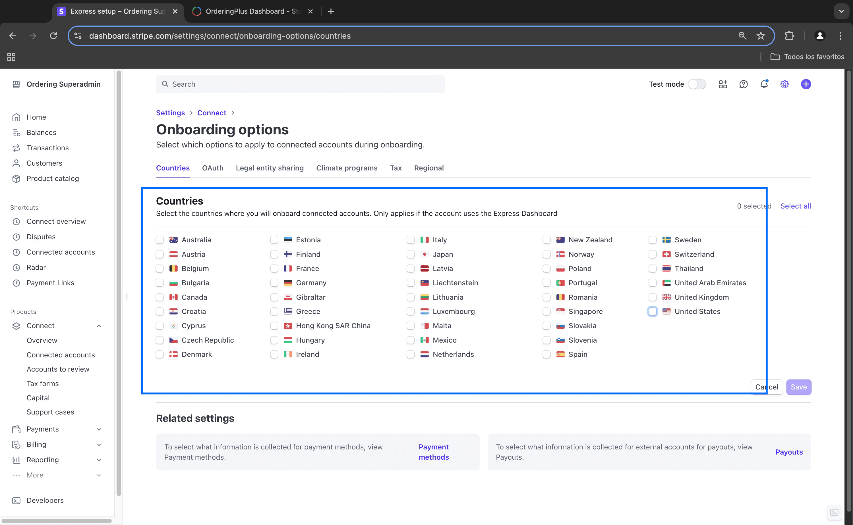Open Transactions icon in sidebar
The width and height of the screenshot is (853, 525).
pyautogui.click(x=16, y=148)
